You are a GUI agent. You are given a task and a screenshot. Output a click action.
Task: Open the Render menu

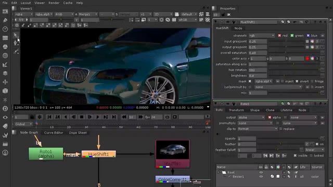click(x=54, y=3)
